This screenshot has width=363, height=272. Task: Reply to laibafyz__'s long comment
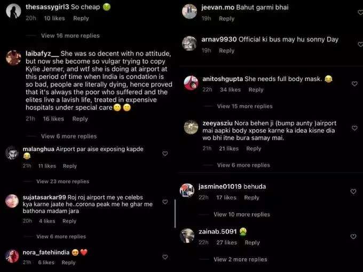pos(80,119)
